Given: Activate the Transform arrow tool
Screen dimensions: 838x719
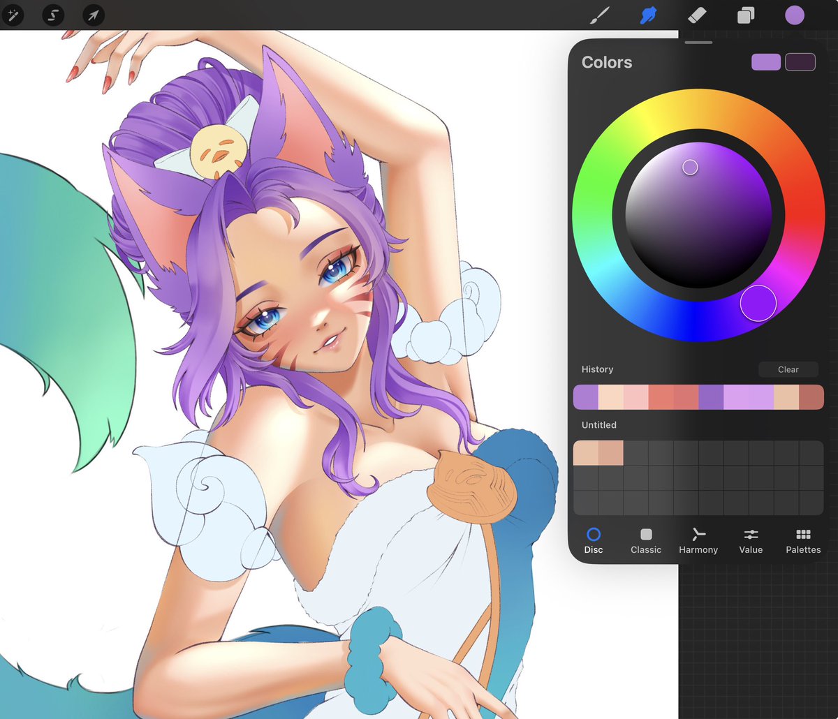Looking at the screenshot, I should pyautogui.click(x=93, y=15).
